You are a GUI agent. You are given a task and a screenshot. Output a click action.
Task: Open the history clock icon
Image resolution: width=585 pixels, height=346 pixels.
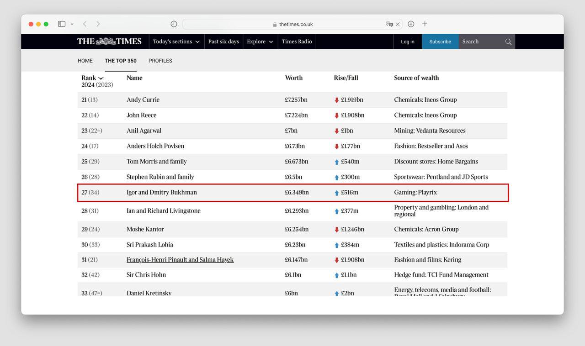174,24
